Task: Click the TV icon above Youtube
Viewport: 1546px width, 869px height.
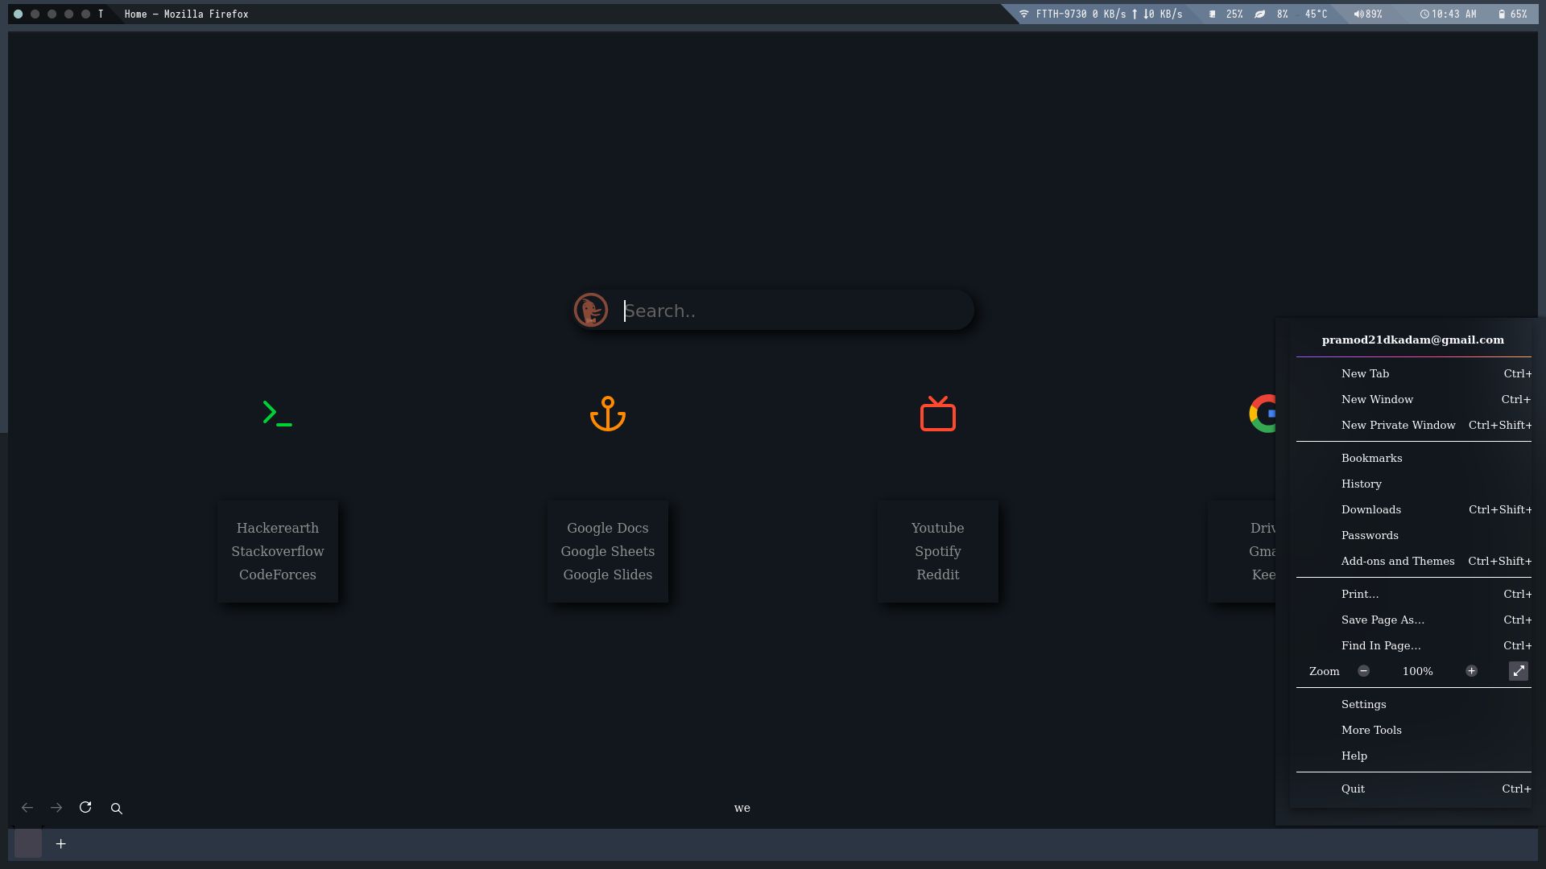Action: (937, 414)
